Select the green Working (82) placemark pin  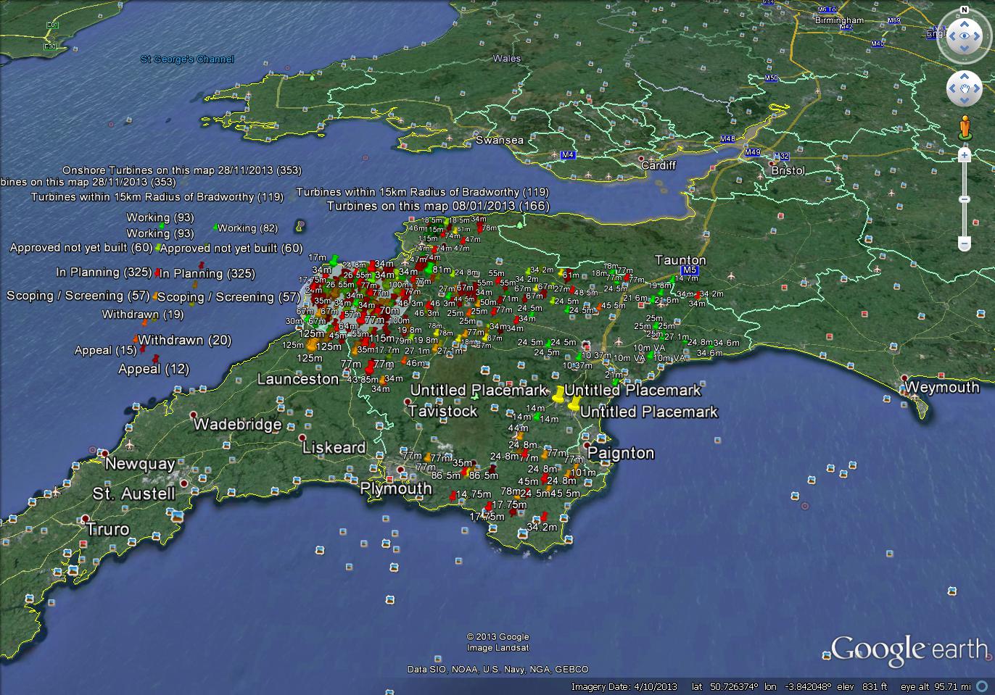tap(215, 228)
